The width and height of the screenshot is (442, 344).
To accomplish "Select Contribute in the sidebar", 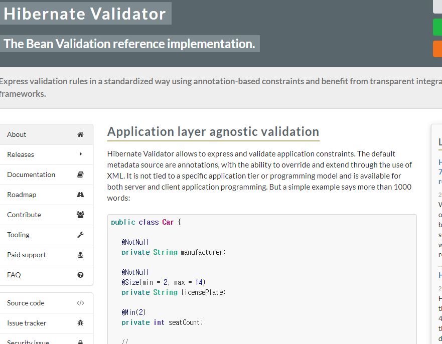I will 47,215.
